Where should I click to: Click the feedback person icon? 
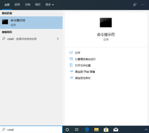coord(135,5)
